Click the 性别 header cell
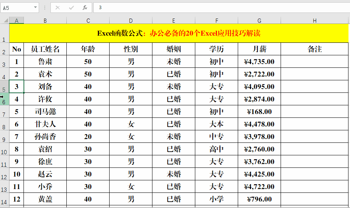The image size is (350, 208). (131, 49)
